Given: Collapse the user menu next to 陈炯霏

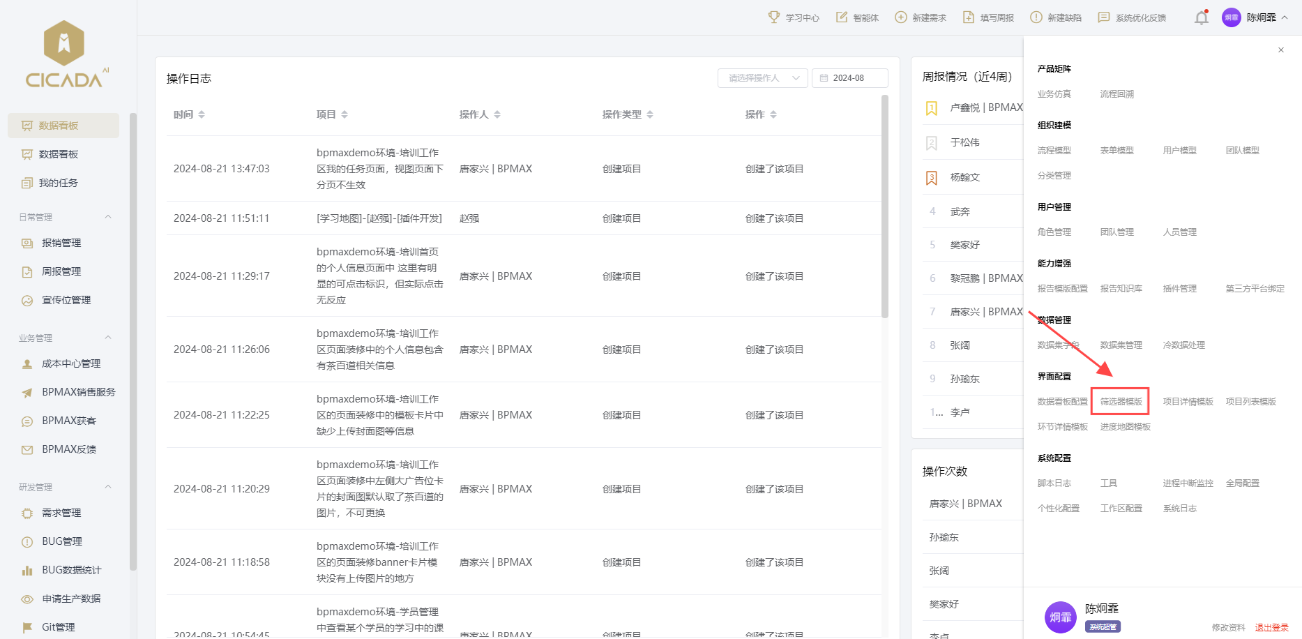Looking at the screenshot, I should 1285,17.
